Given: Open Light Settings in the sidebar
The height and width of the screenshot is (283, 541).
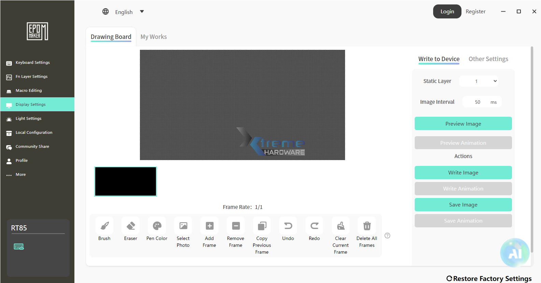Looking at the screenshot, I should tap(29, 118).
